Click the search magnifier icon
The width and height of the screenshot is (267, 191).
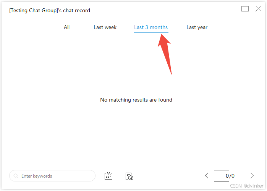tap(16, 176)
